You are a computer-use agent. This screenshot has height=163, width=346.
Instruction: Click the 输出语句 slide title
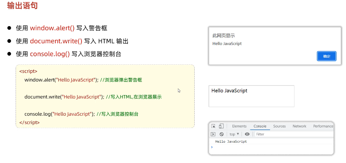[x=22, y=5]
